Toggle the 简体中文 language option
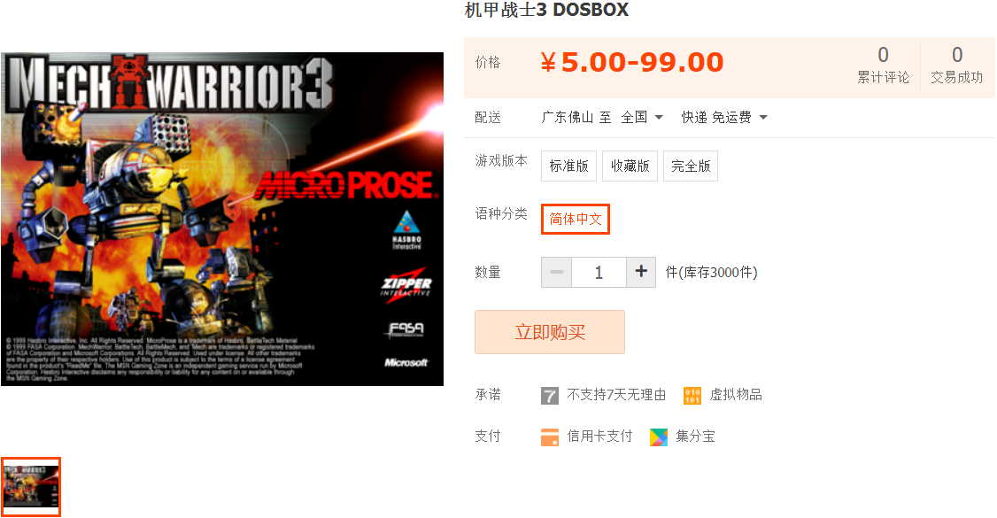This screenshot has height=518, width=997. pyautogui.click(x=576, y=220)
